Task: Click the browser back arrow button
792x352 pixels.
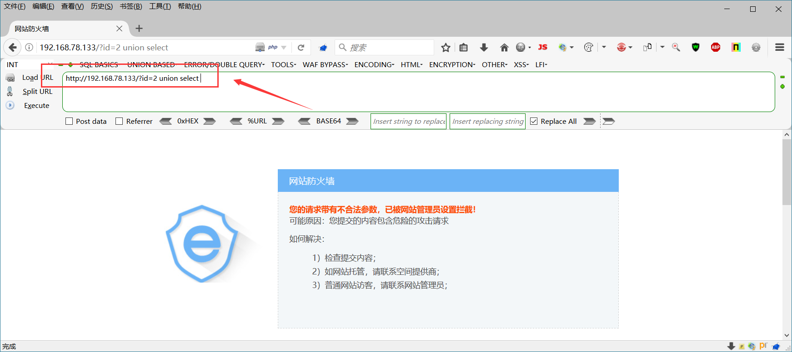Action: (13, 47)
